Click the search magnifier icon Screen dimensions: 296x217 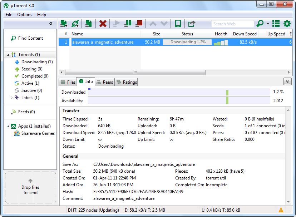[260, 24]
